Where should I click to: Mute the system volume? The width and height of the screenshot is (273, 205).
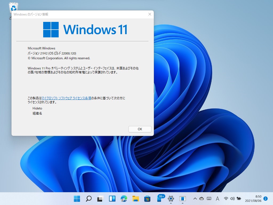pos(232,199)
